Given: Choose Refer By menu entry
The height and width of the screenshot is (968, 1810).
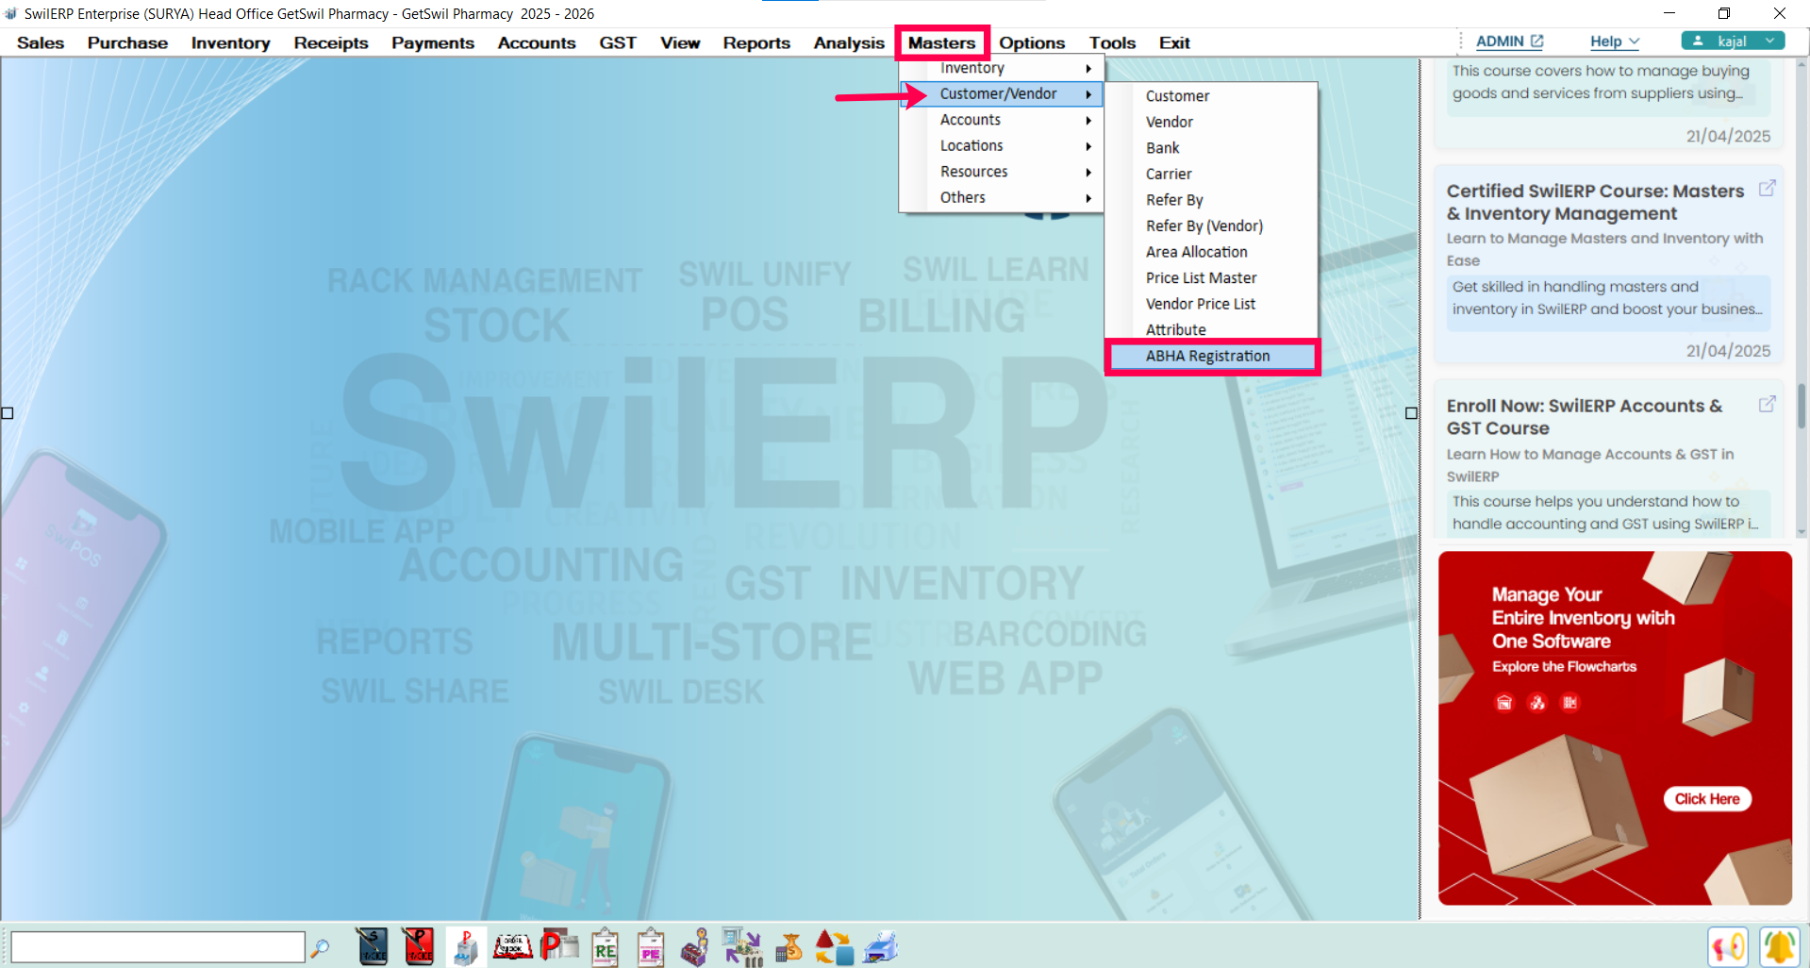Looking at the screenshot, I should [x=1212, y=200].
